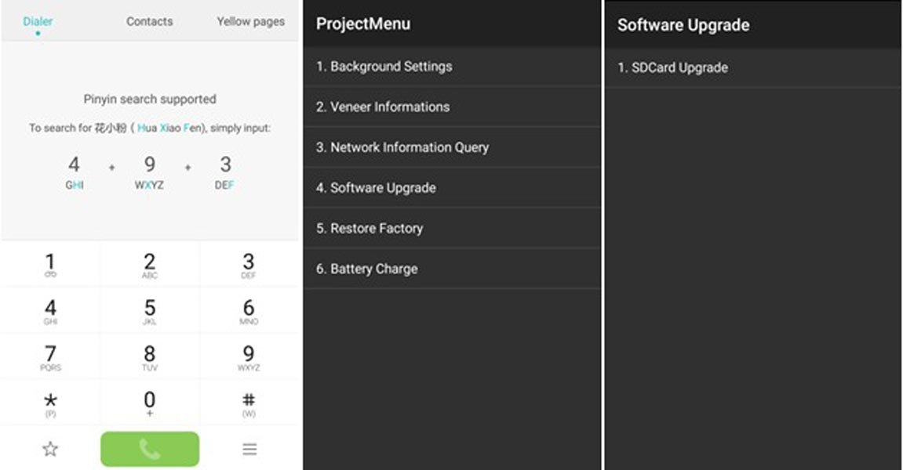Select the Dialer tab
The height and width of the screenshot is (470, 903).
38,22
